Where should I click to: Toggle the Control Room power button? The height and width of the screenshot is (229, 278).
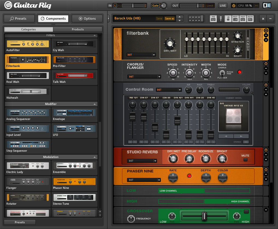coord(266,85)
